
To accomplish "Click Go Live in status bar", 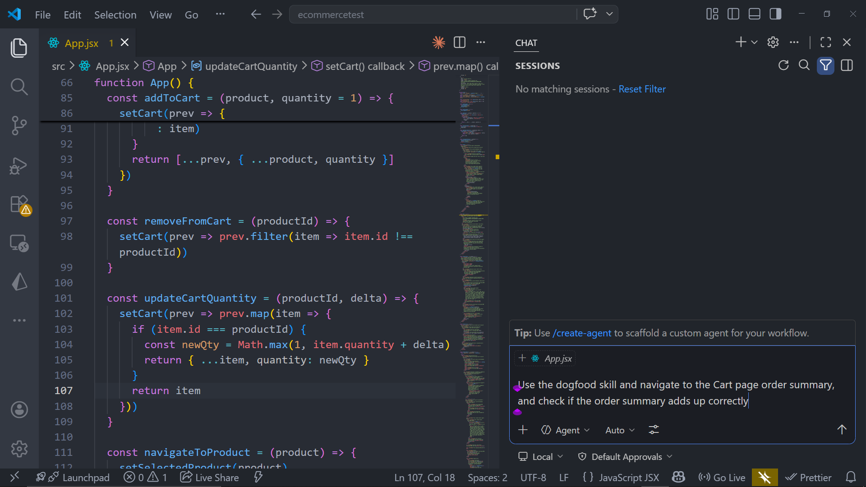I will (722, 478).
